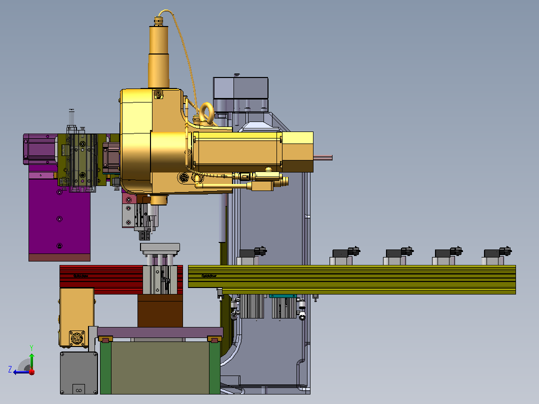Click the red X axis ball on triad
Viewport: 539px width, 404px height.
[x=31, y=371]
